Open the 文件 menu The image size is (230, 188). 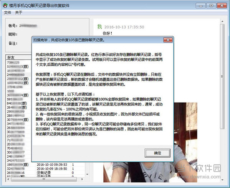point(8,13)
